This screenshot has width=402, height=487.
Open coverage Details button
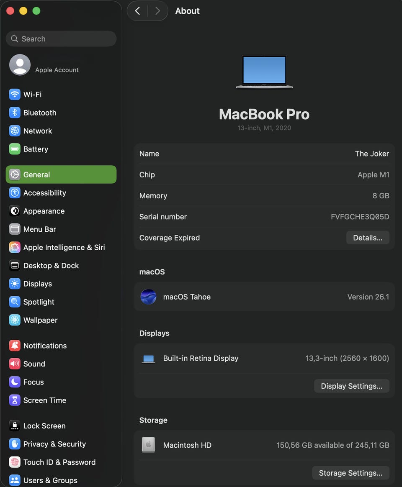click(x=368, y=238)
